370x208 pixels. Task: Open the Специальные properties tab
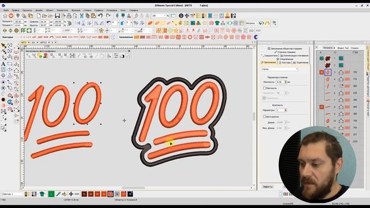pyautogui.click(x=284, y=59)
